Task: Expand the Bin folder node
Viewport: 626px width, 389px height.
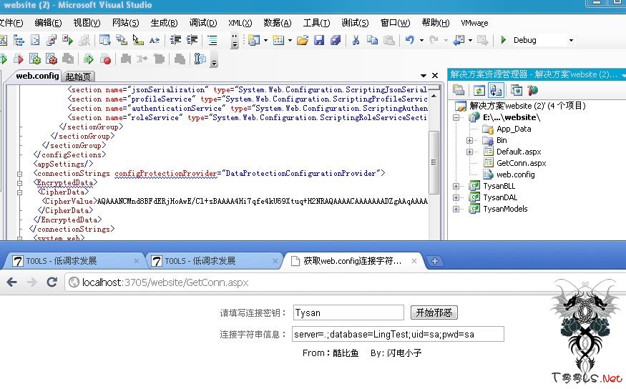Action: (x=469, y=140)
